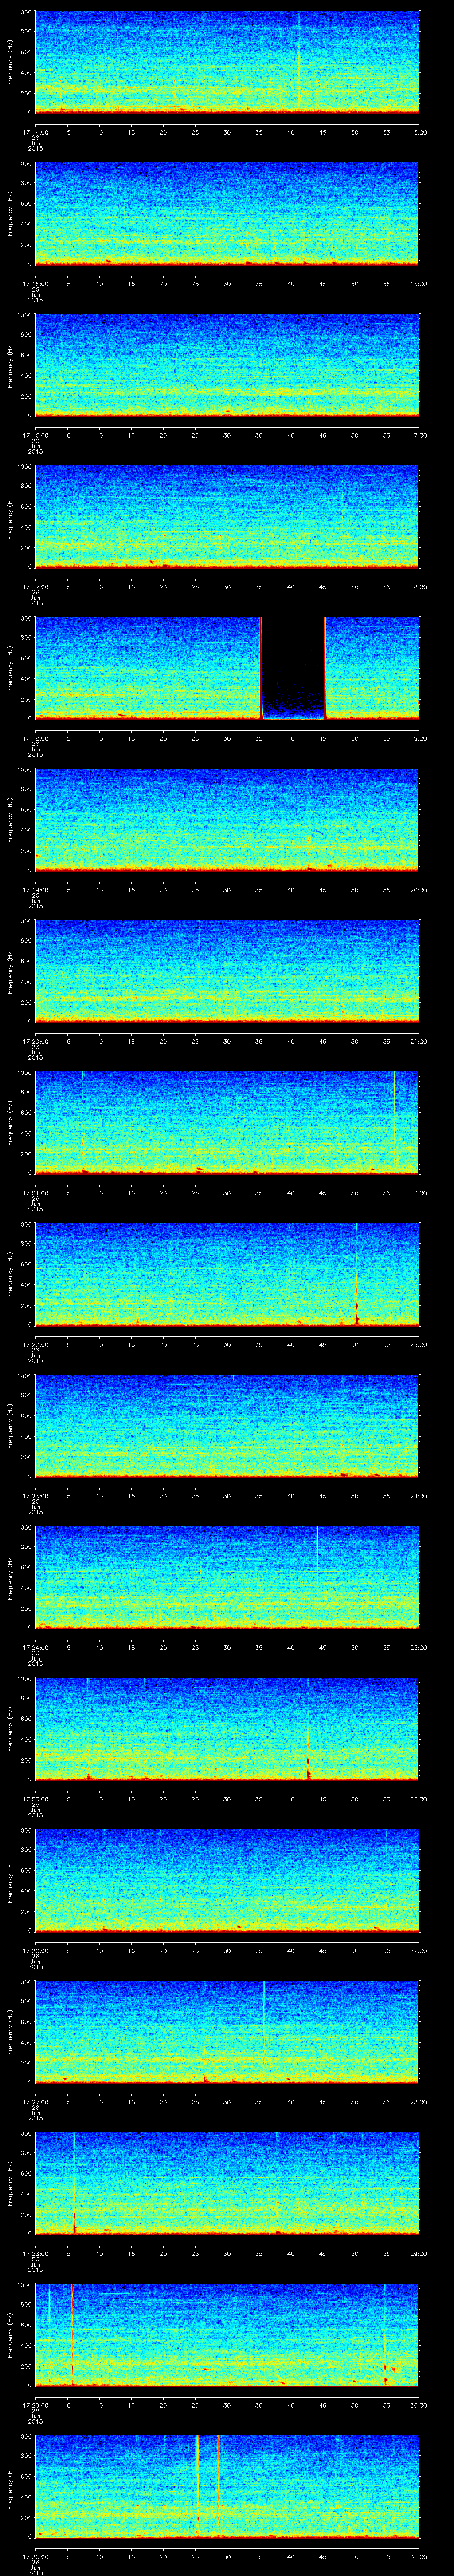
Task: Click the 1000 frequency tick of the 17:14:00 plot
Action: 25,13
